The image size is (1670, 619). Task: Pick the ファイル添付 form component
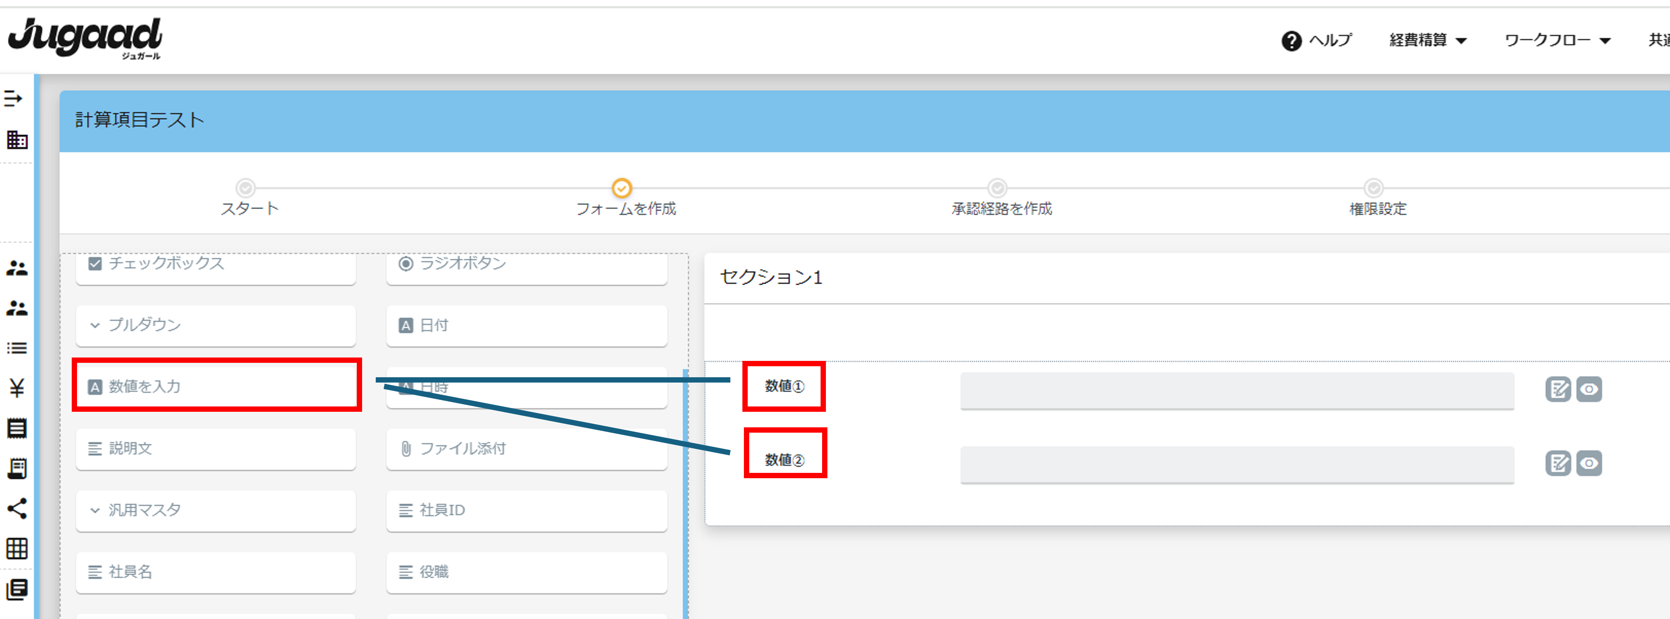pos(526,449)
